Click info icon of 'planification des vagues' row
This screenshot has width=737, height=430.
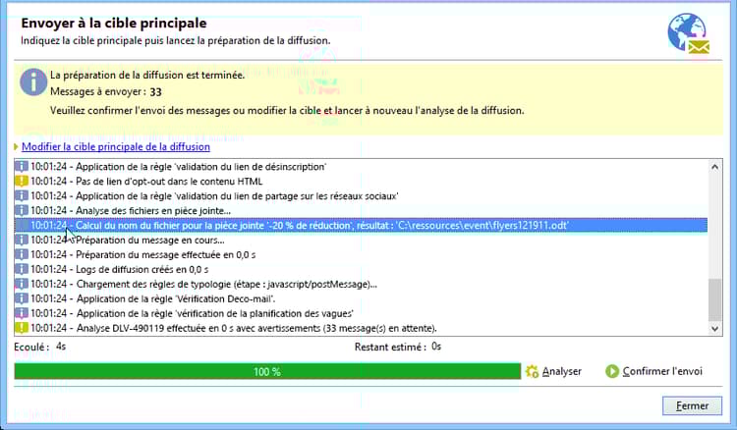(22, 313)
